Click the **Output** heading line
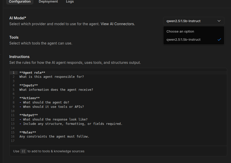Image resolution: width=231 pixels, height=163 pixels. (x=29, y=115)
